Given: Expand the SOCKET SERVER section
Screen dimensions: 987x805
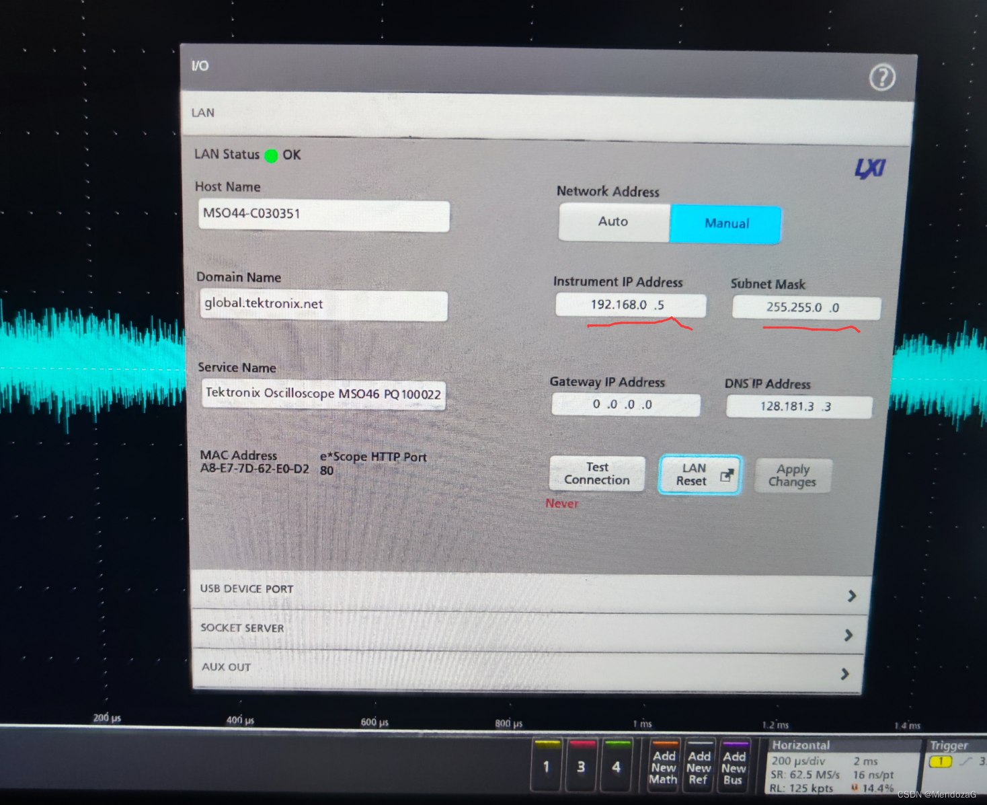Looking at the screenshot, I should coord(528,630).
